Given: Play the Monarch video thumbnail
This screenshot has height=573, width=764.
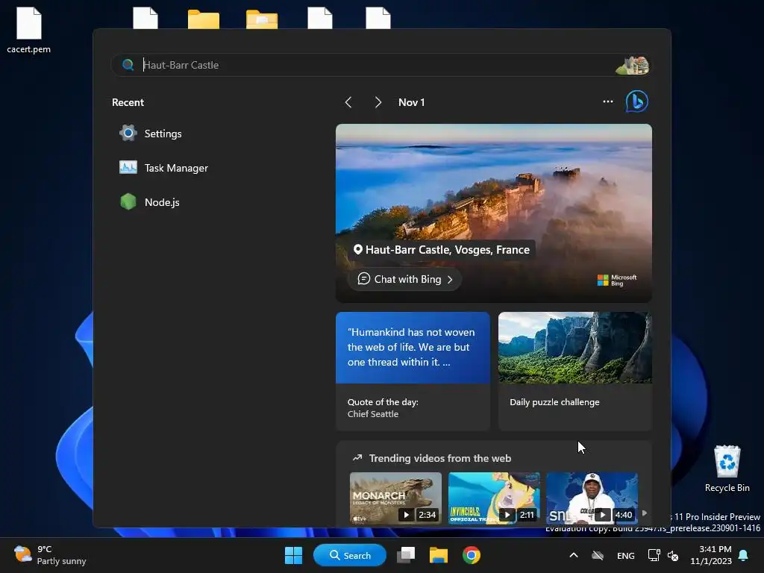Looking at the screenshot, I should point(395,498).
